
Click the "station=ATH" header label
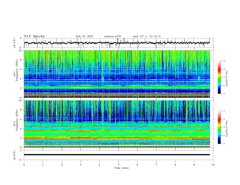coord(112,36)
